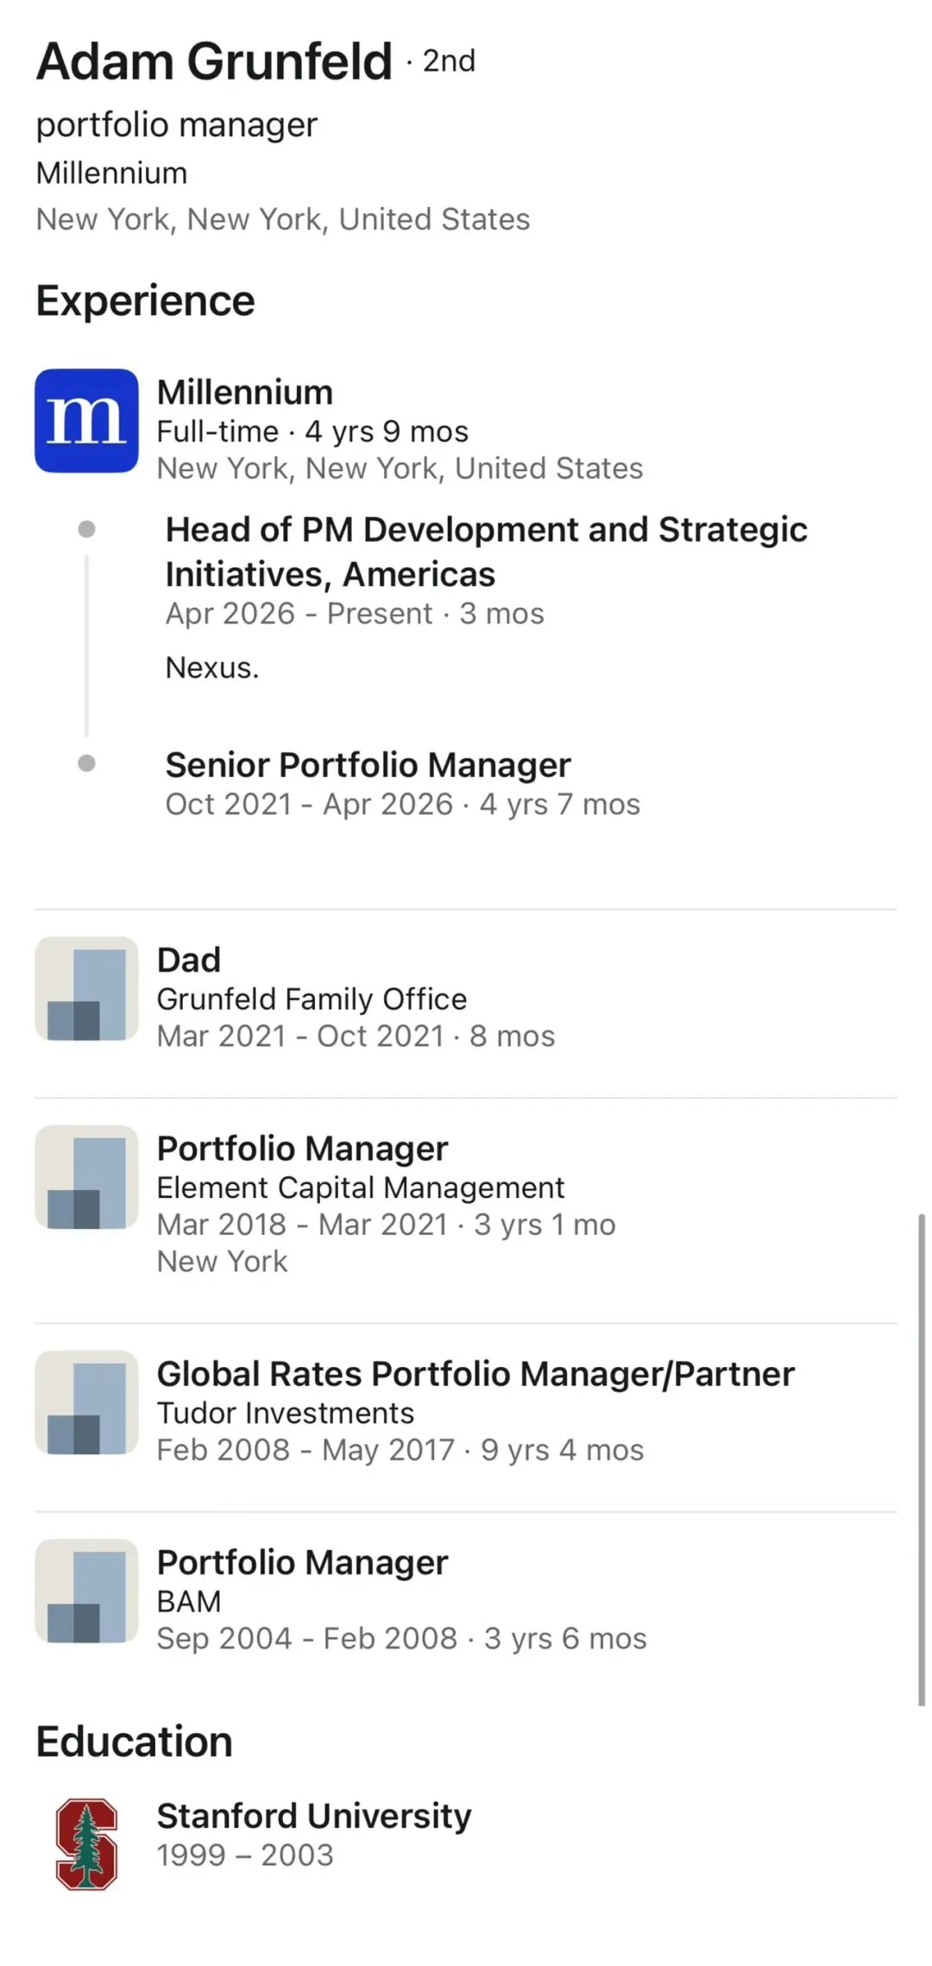Select the Element Capital Management placeholder logo

(86, 1177)
